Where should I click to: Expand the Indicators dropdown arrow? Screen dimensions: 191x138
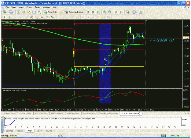pos(130,12)
